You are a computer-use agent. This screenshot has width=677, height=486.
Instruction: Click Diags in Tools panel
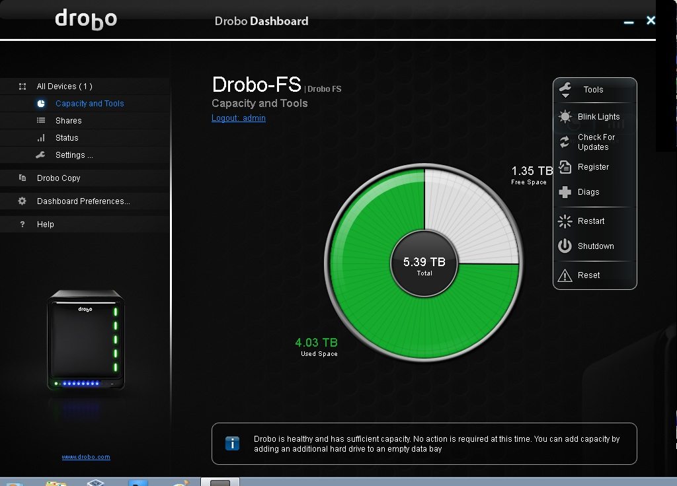click(588, 192)
